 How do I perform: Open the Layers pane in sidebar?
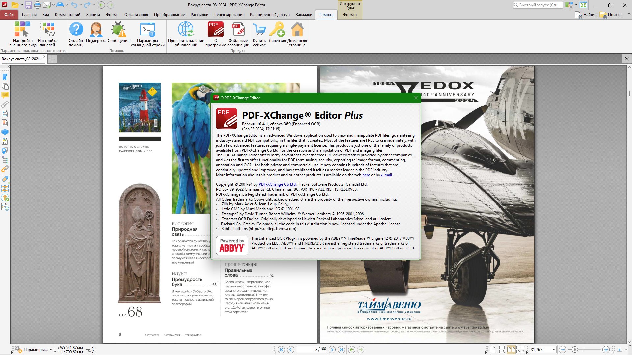[x=5, y=132]
